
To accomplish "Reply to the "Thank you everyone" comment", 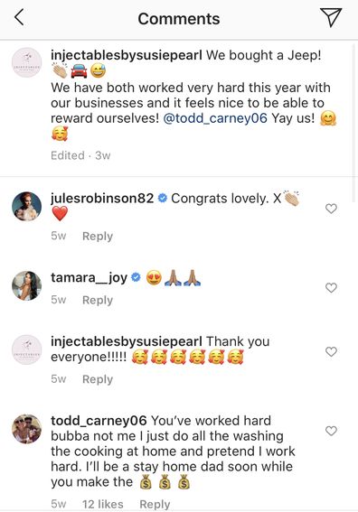I will pyautogui.click(x=98, y=379).
